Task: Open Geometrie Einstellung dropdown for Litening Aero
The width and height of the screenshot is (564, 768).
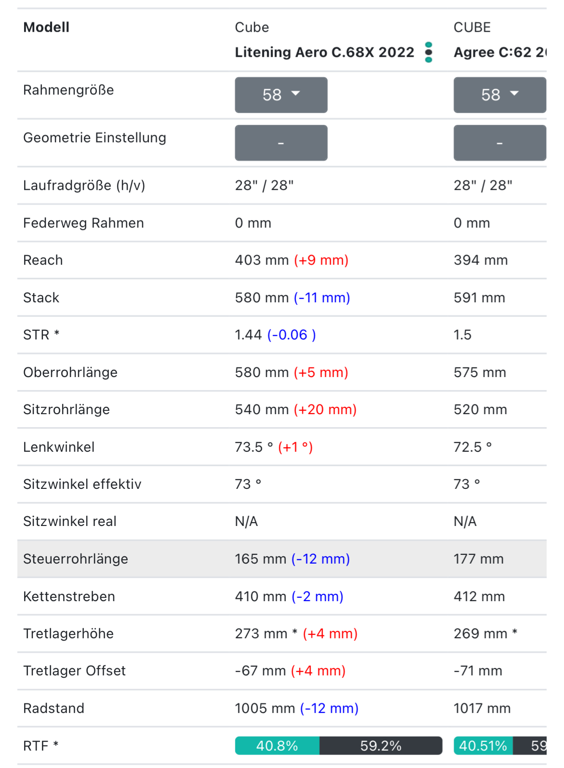Action: click(281, 143)
